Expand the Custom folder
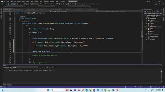165x92 pixels. point(146,23)
